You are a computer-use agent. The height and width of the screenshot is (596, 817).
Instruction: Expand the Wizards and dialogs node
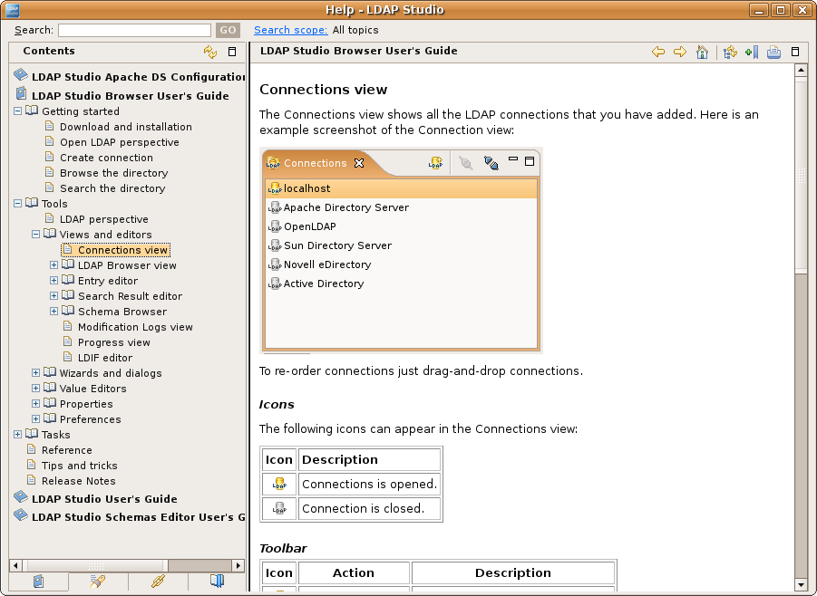[x=36, y=373]
